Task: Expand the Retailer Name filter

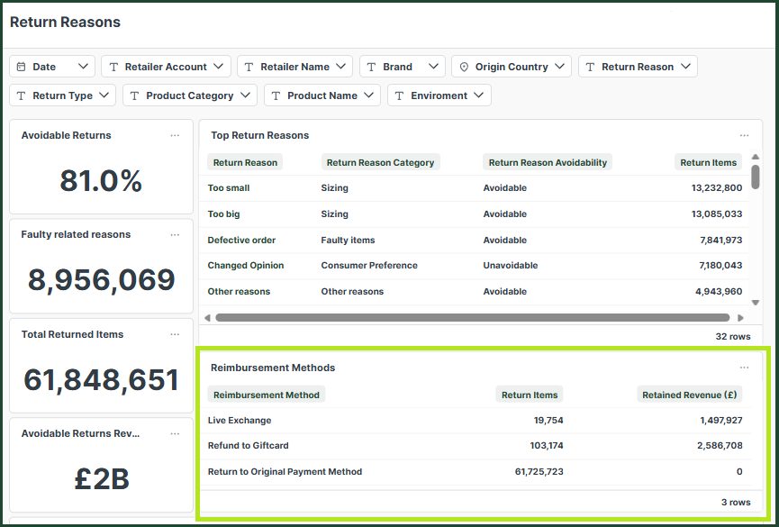Action: [x=294, y=67]
